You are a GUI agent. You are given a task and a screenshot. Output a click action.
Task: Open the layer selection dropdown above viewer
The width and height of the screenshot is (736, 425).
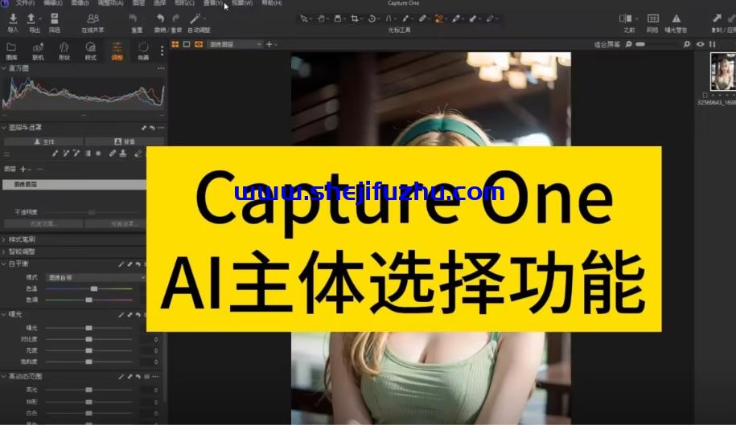click(236, 44)
